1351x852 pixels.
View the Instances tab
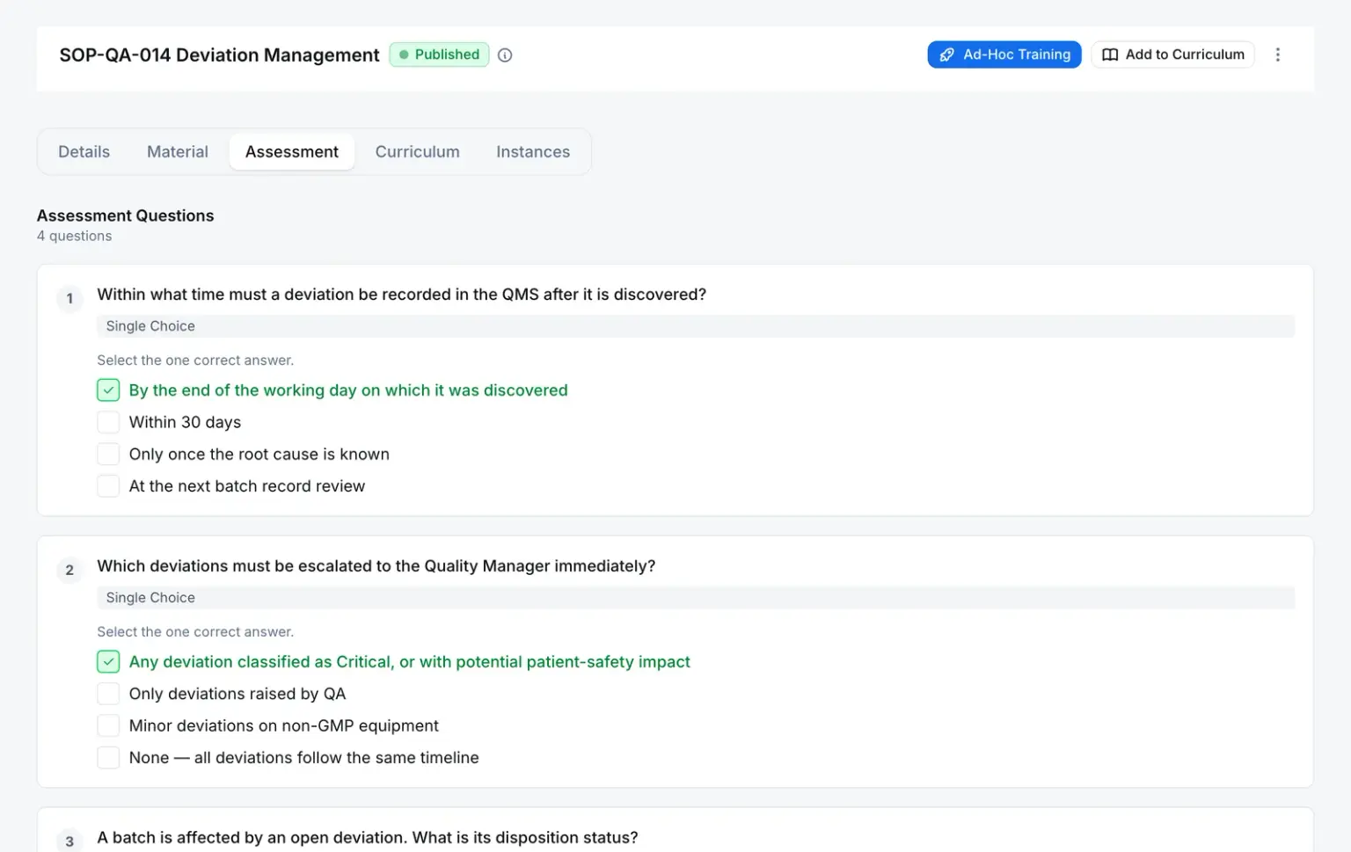point(533,152)
